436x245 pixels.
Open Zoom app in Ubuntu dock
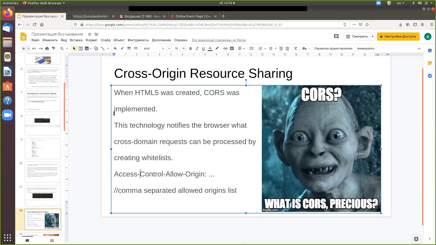pyautogui.click(x=7, y=115)
